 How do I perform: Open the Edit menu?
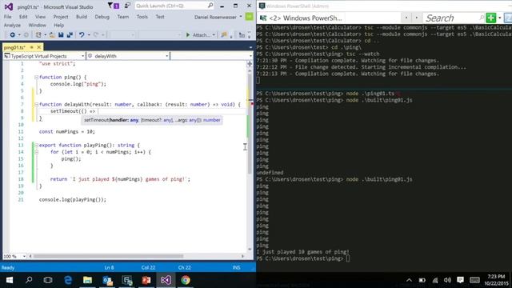23,17
